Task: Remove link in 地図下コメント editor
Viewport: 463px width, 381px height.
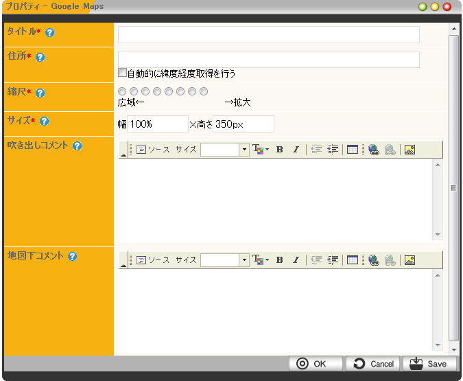Action: [390, 260]
